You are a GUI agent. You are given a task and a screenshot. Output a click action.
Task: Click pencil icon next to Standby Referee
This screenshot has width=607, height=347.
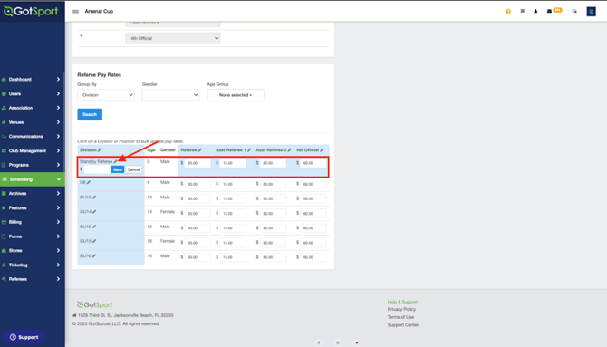pos(115,161)
